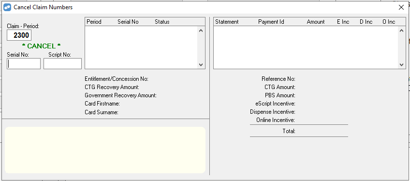Click the O Inc column header
The image size is (410, 181).
(389, 22)
